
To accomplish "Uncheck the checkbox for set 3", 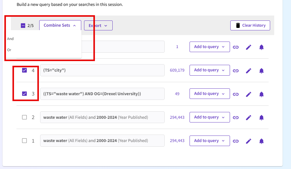I will (25, 94).
